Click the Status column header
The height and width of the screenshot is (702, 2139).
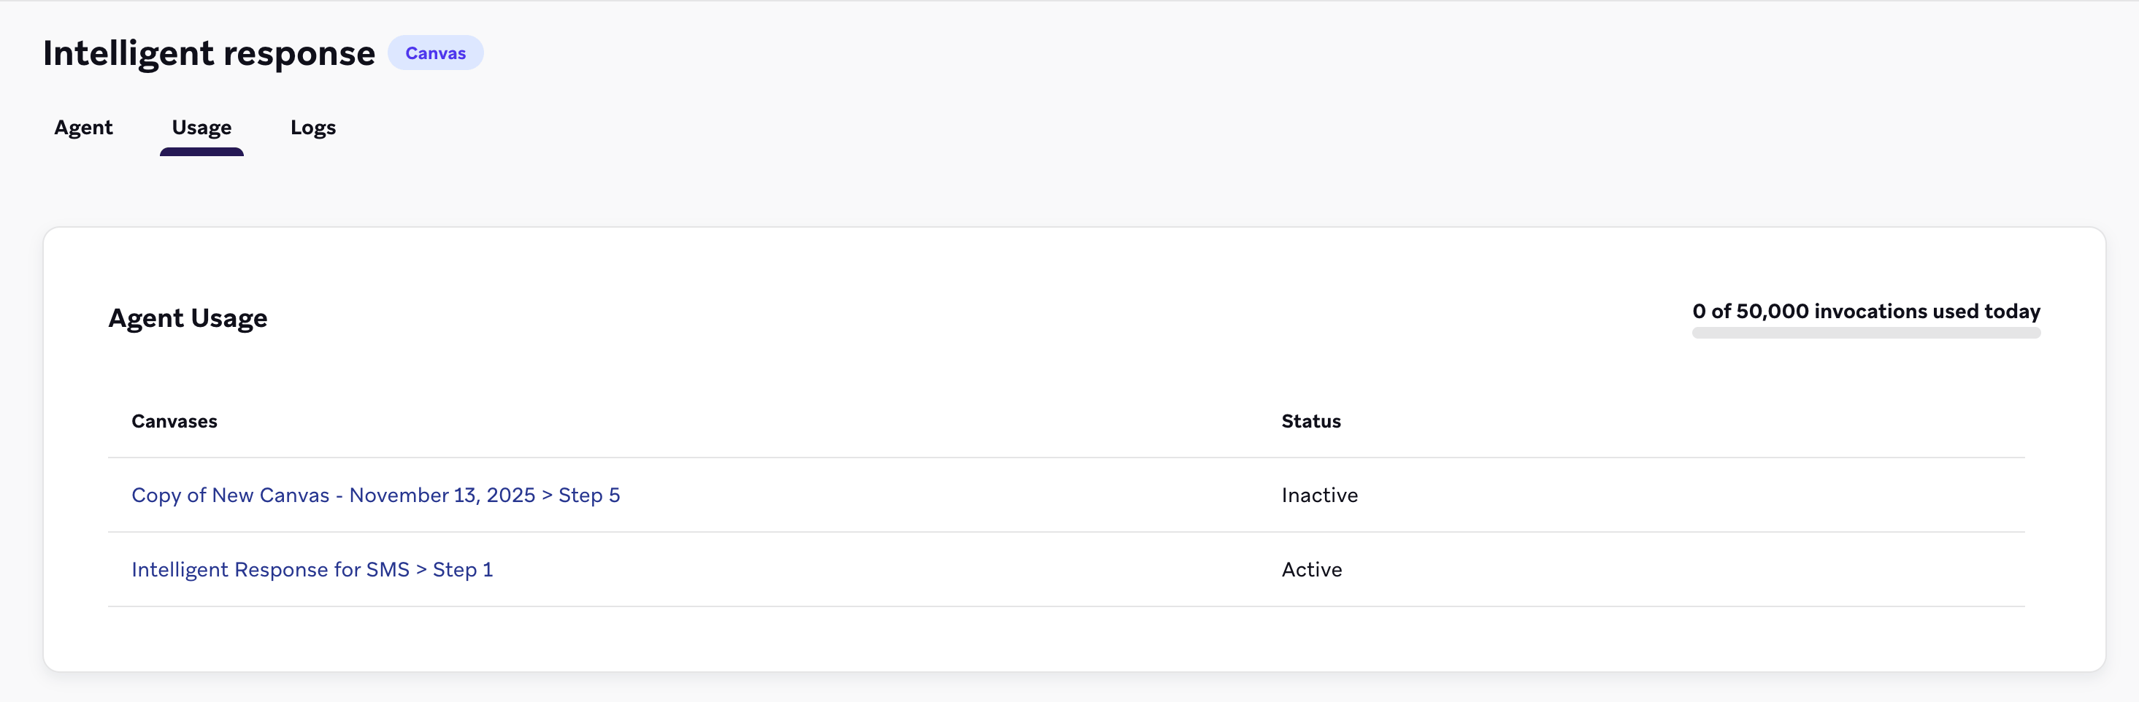1310,422
